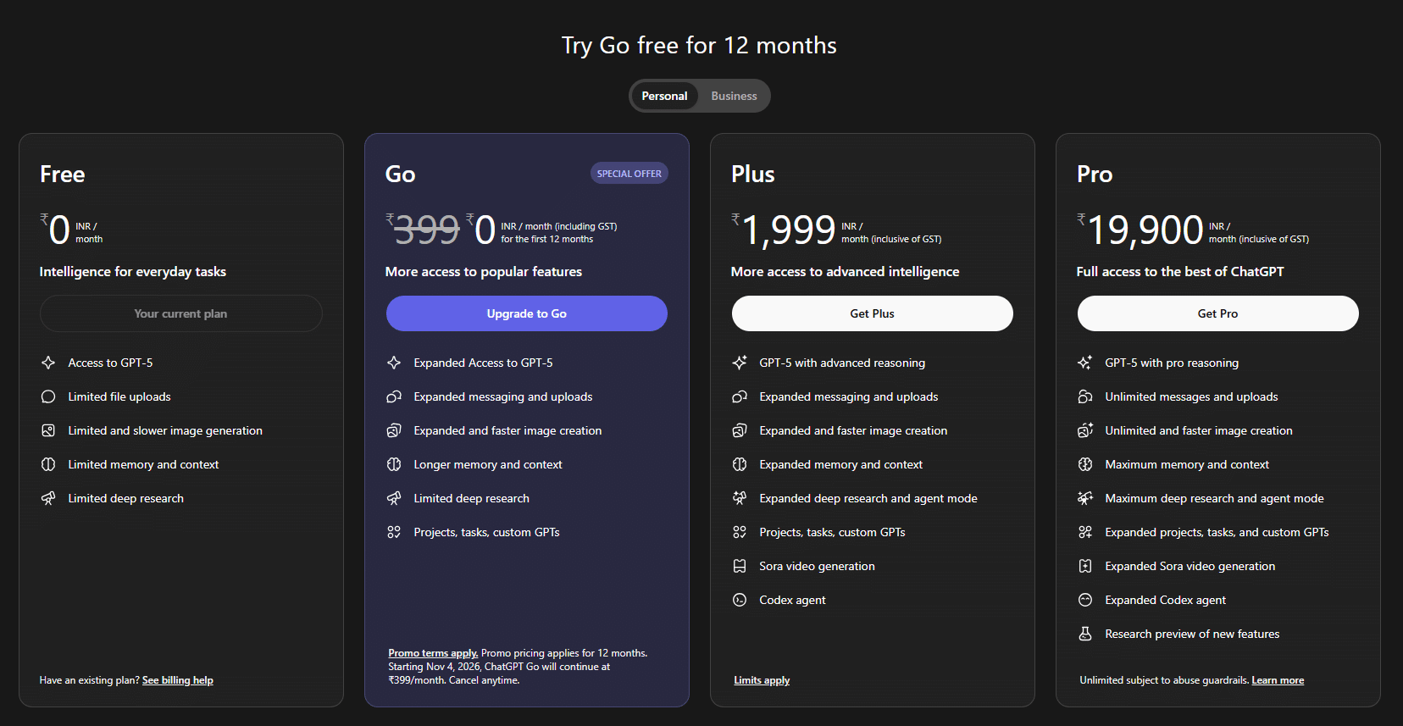Click the Projects, tasks, custom GPTs icon in Go
Screen dimensions: 1403x726
(394, 532)
